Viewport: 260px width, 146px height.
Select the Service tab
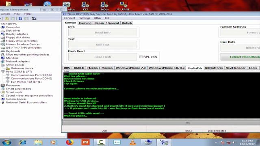point(70,23)
